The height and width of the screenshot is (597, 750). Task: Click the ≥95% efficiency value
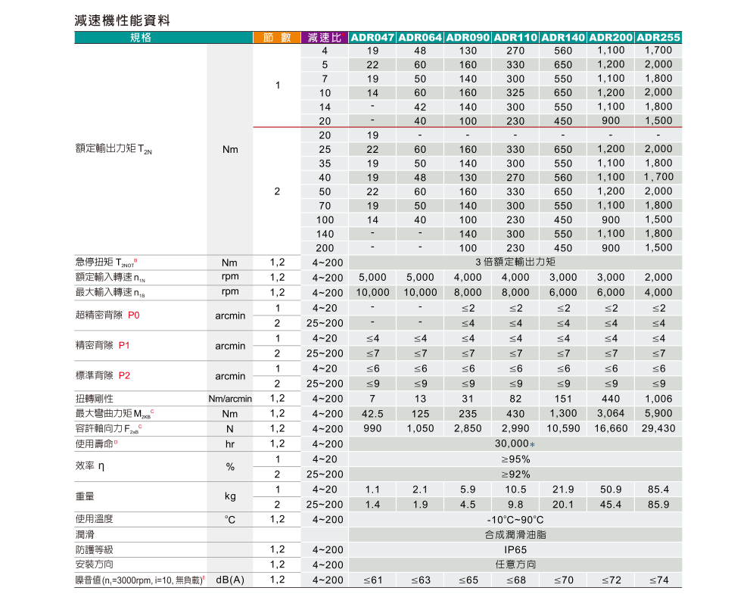515,459
